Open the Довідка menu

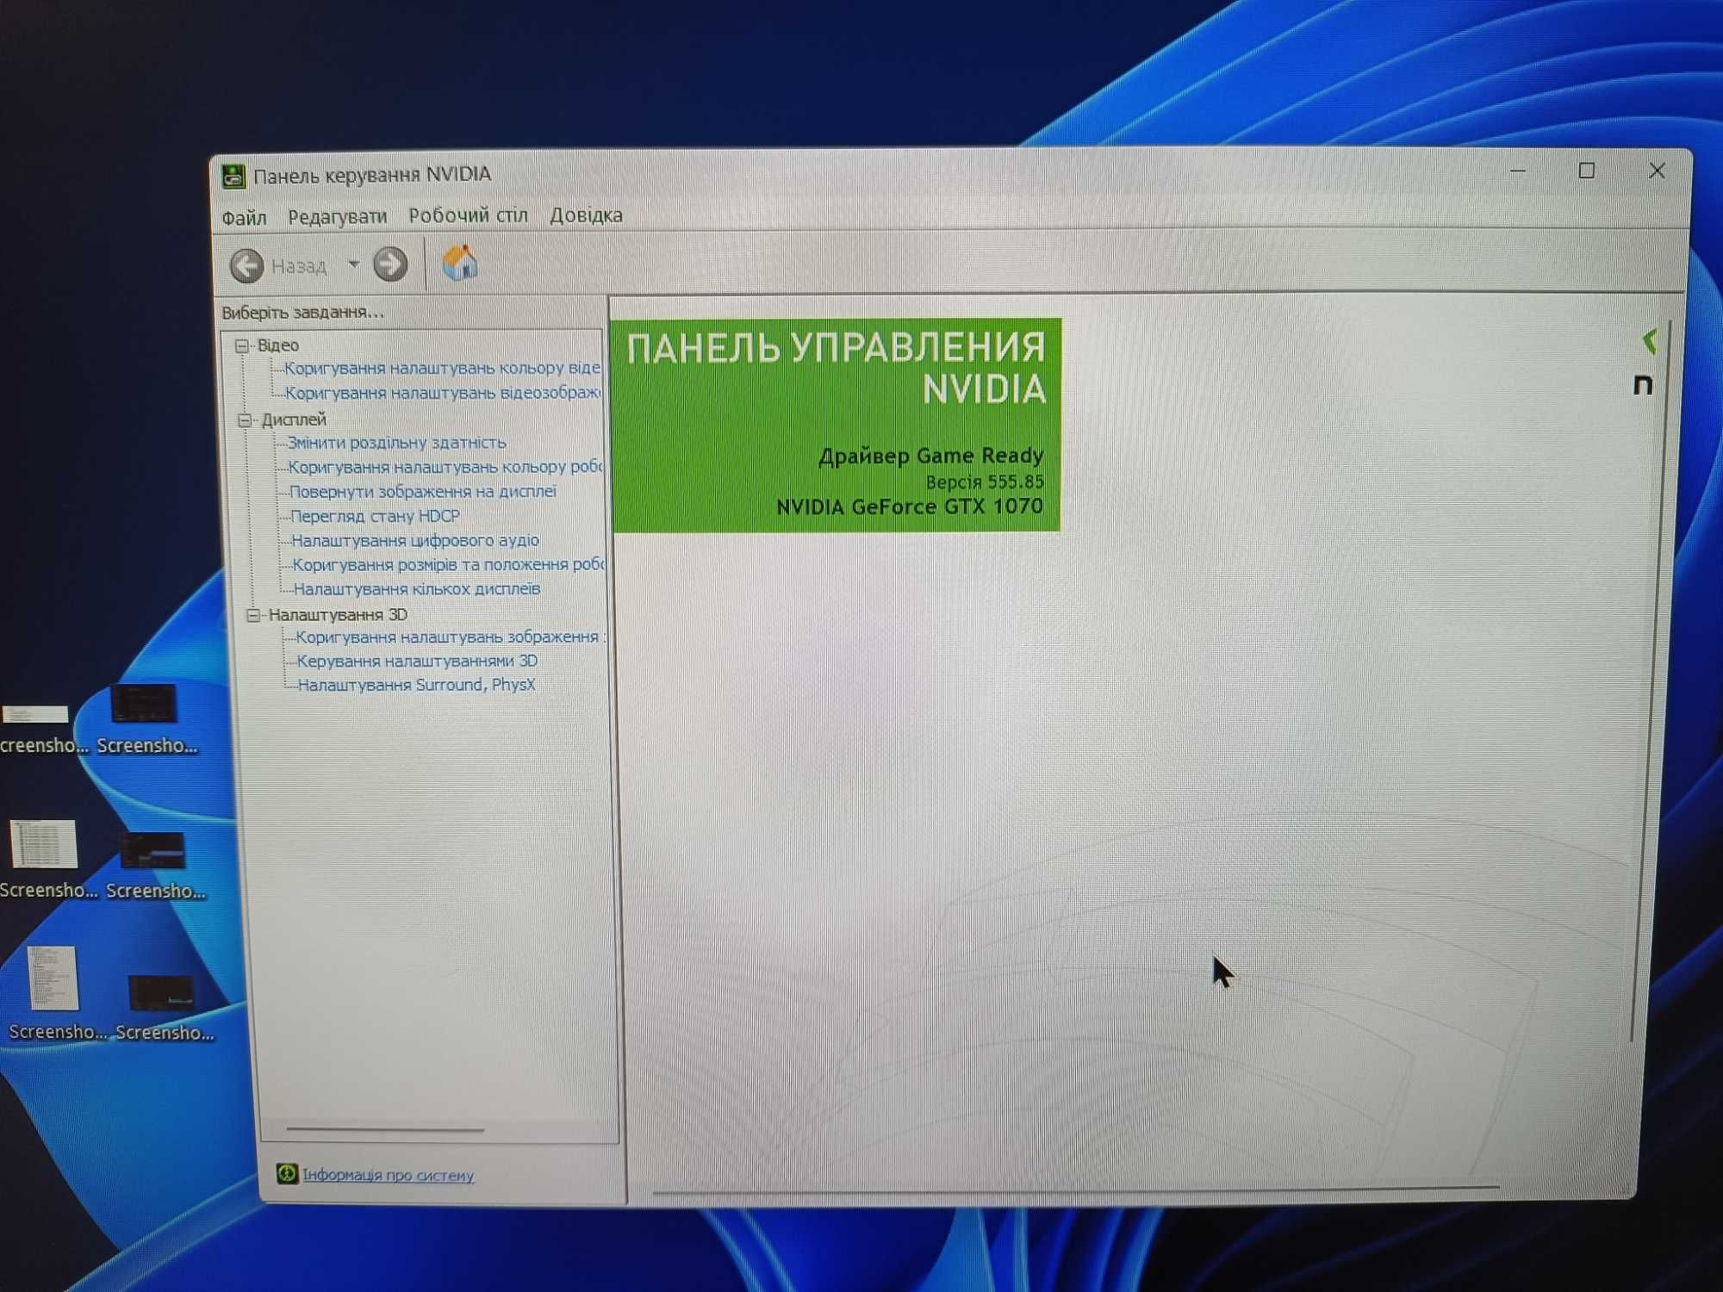(586, 215)
